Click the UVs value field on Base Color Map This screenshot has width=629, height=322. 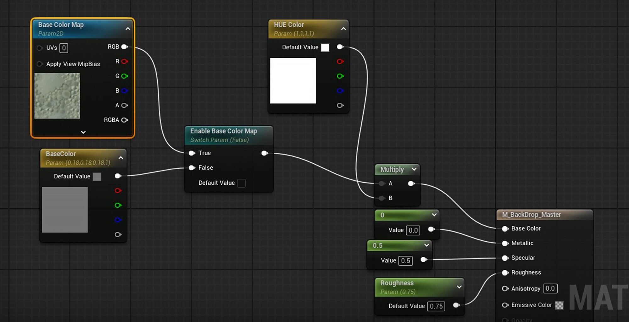(x=64, y=48)
